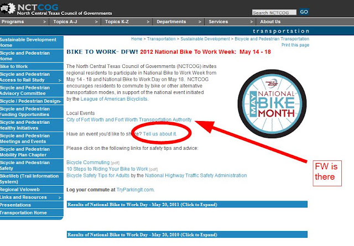Select Bike to Work in sidebar

(x=32, y=66)
